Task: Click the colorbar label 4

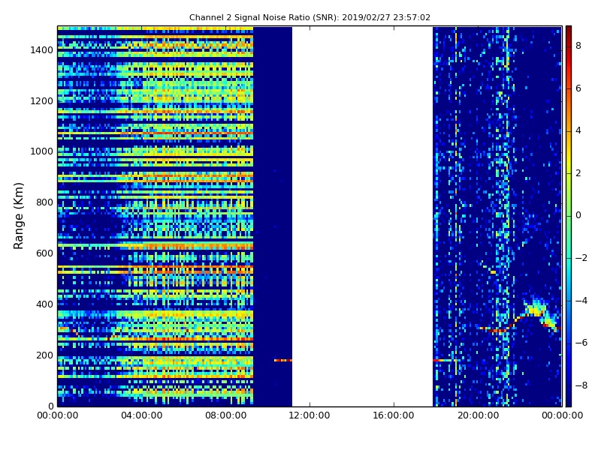Action: (578, 130)
